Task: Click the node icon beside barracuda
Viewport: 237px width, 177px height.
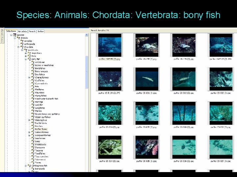Action: coord(33,168)
